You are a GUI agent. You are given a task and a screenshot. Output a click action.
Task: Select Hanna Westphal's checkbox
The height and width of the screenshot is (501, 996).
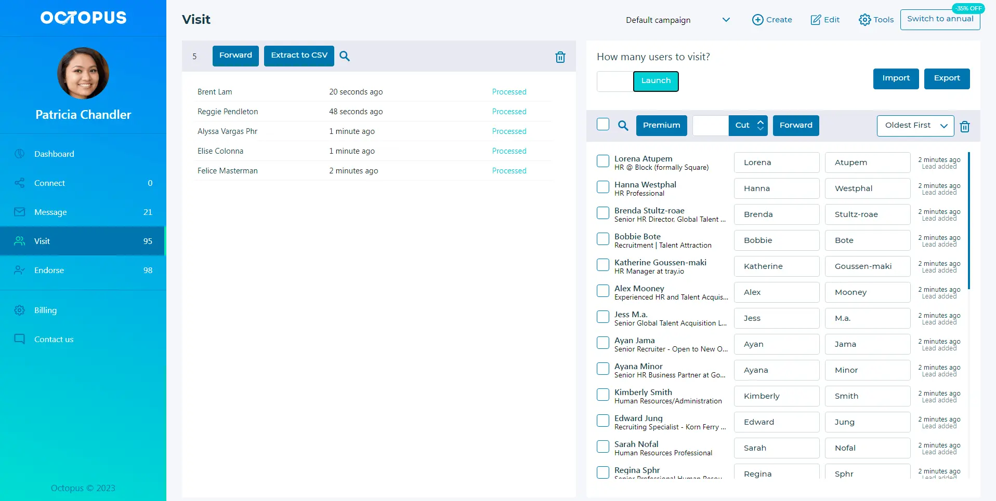(603, 187)
